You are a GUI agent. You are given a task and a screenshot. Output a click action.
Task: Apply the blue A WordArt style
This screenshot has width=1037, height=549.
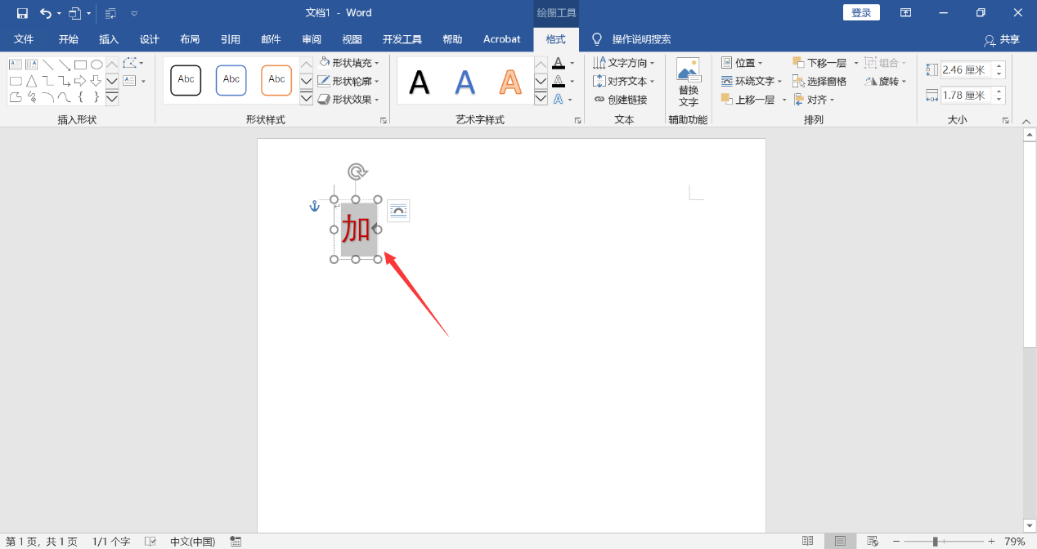465,82
